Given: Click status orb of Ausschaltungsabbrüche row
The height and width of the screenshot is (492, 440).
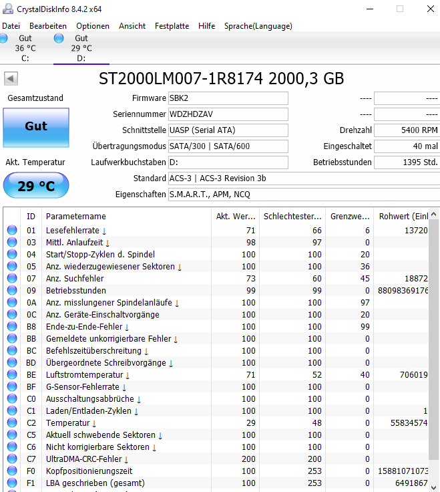Looking at the screenshot, I should (x=12, y=398).
